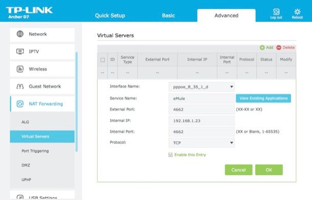312x200 pixels.
Task: Click the Guest Network people icon
Action: pos(20,86)
